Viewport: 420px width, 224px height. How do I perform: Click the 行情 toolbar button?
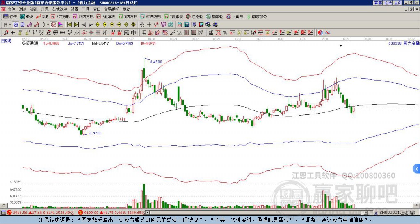10,16
